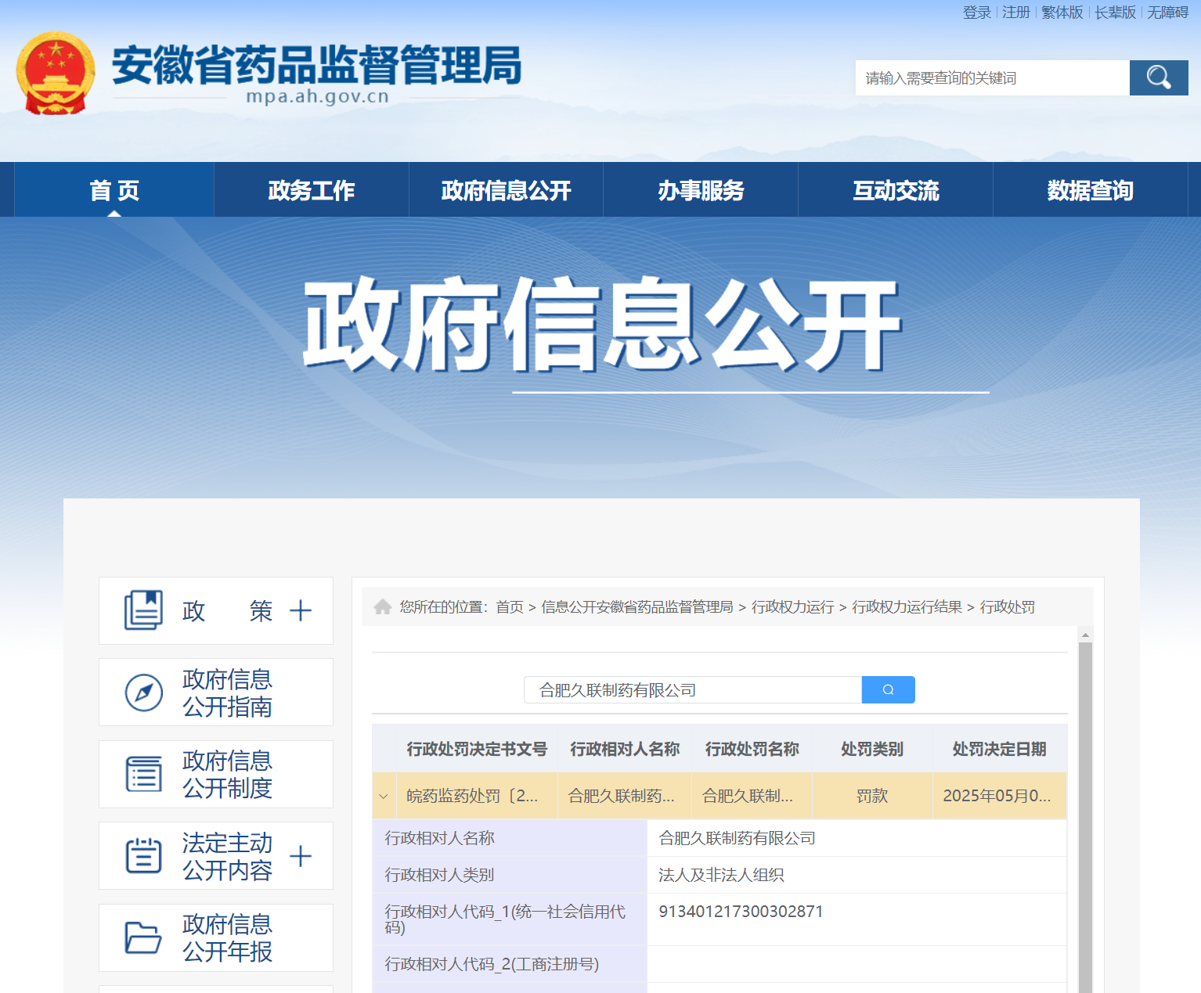Collapse the 皖药监药处罚 row chevron
The width and height of the screenshot is (1201, 993).
[x=384, y=796]
